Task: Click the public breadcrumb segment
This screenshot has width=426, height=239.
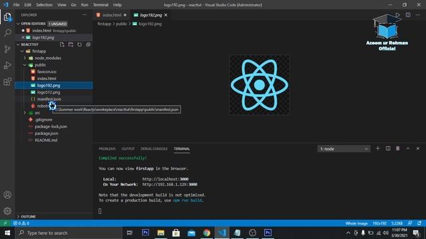Action: pos(121,24)
